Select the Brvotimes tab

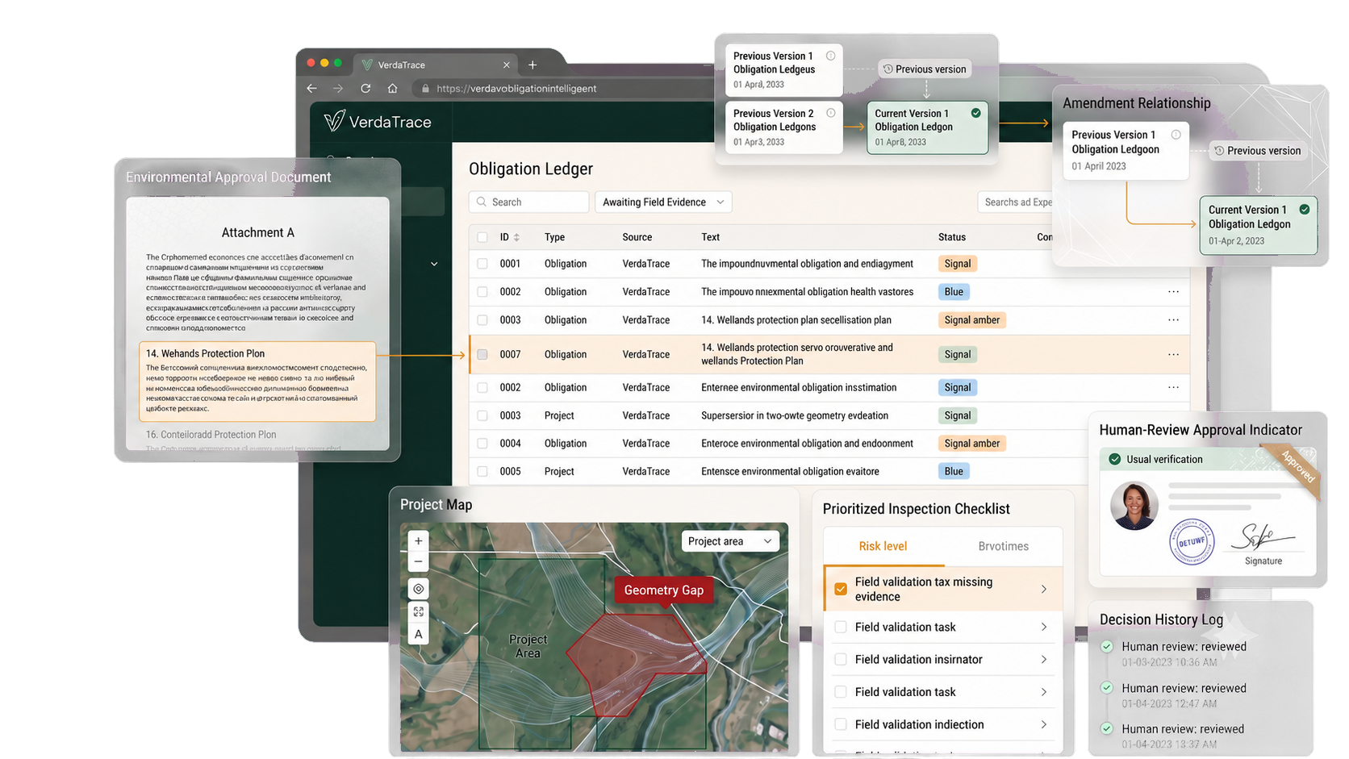click(1003, 546)
